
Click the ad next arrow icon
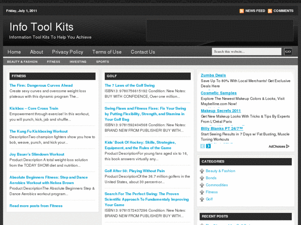point(209,146)
